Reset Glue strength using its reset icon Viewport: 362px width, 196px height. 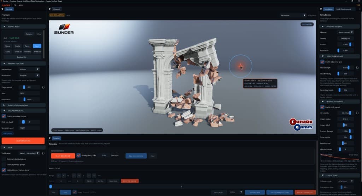pos(357,68)
